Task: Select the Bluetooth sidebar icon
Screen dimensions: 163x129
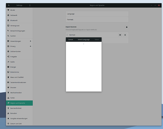Action: point(8,20)
